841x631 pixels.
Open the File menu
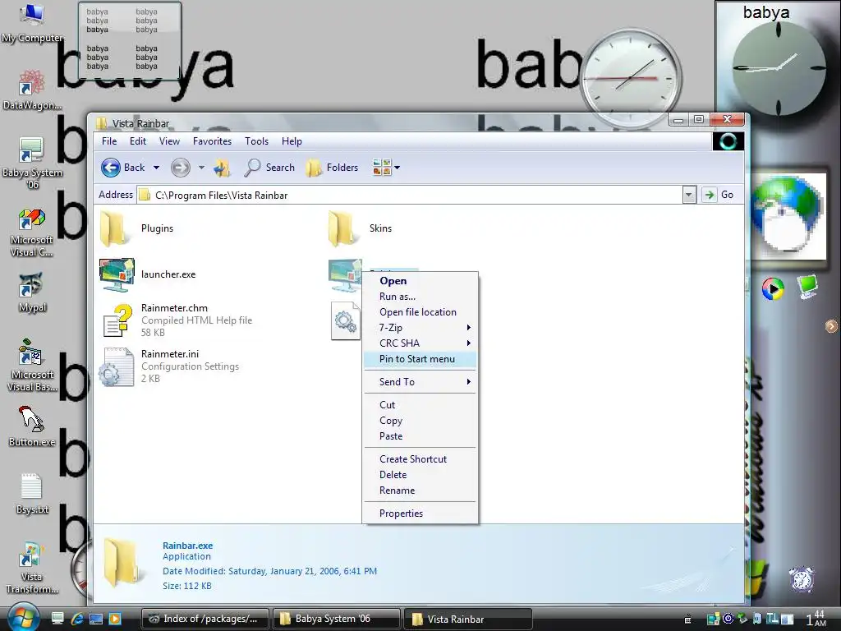(109, 141)
